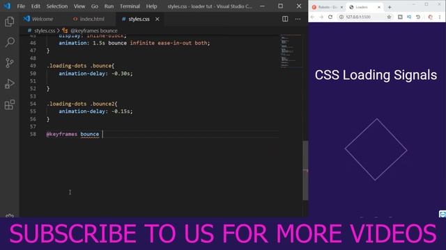
Task: Open the View menu
Action: [x=79, y=6]
